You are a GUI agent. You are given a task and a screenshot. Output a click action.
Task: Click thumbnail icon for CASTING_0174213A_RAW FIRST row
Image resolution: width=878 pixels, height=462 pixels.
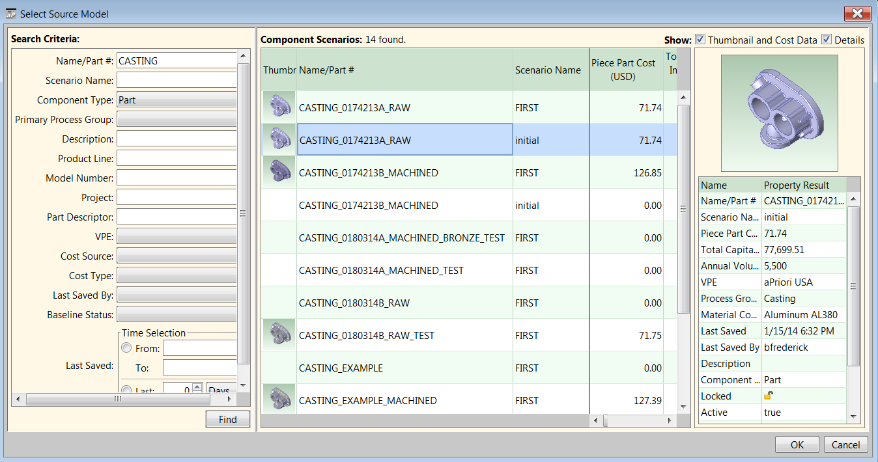click(279, 107)
